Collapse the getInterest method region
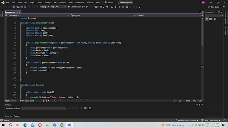The height and width of the screenshot is (128, 228). (x=20, y=62)
